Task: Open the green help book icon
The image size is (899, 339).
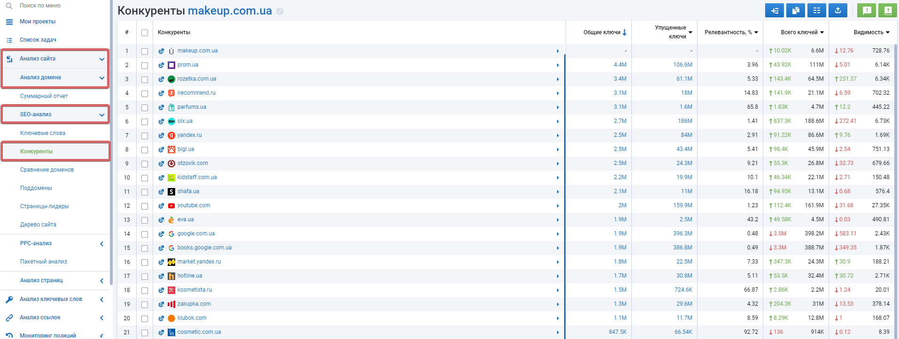Action: [888, 10]
